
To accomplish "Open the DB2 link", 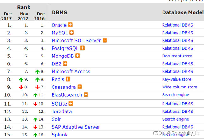I will (x=56, y=64).
